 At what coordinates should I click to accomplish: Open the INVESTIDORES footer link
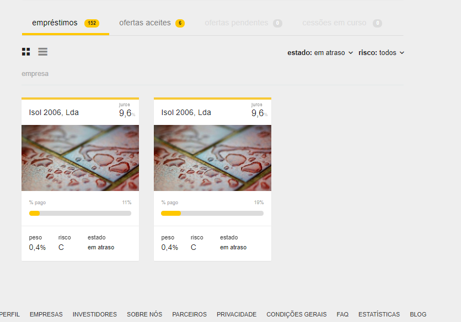[95, 314]
